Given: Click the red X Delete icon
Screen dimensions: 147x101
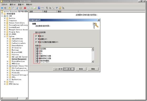Looking at the screenshot, I should (25, 8).
